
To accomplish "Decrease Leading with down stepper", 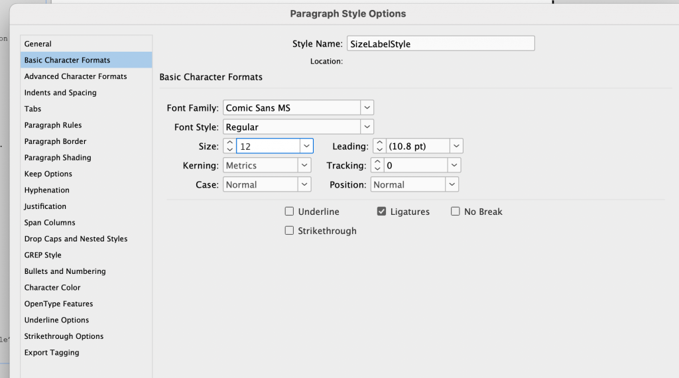I will 379,150.
